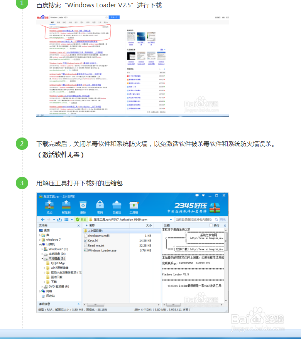Collapse the 计算机 tree node
Image resolution: width=301 pixels, height=339 pixels.
coord(40,244)
